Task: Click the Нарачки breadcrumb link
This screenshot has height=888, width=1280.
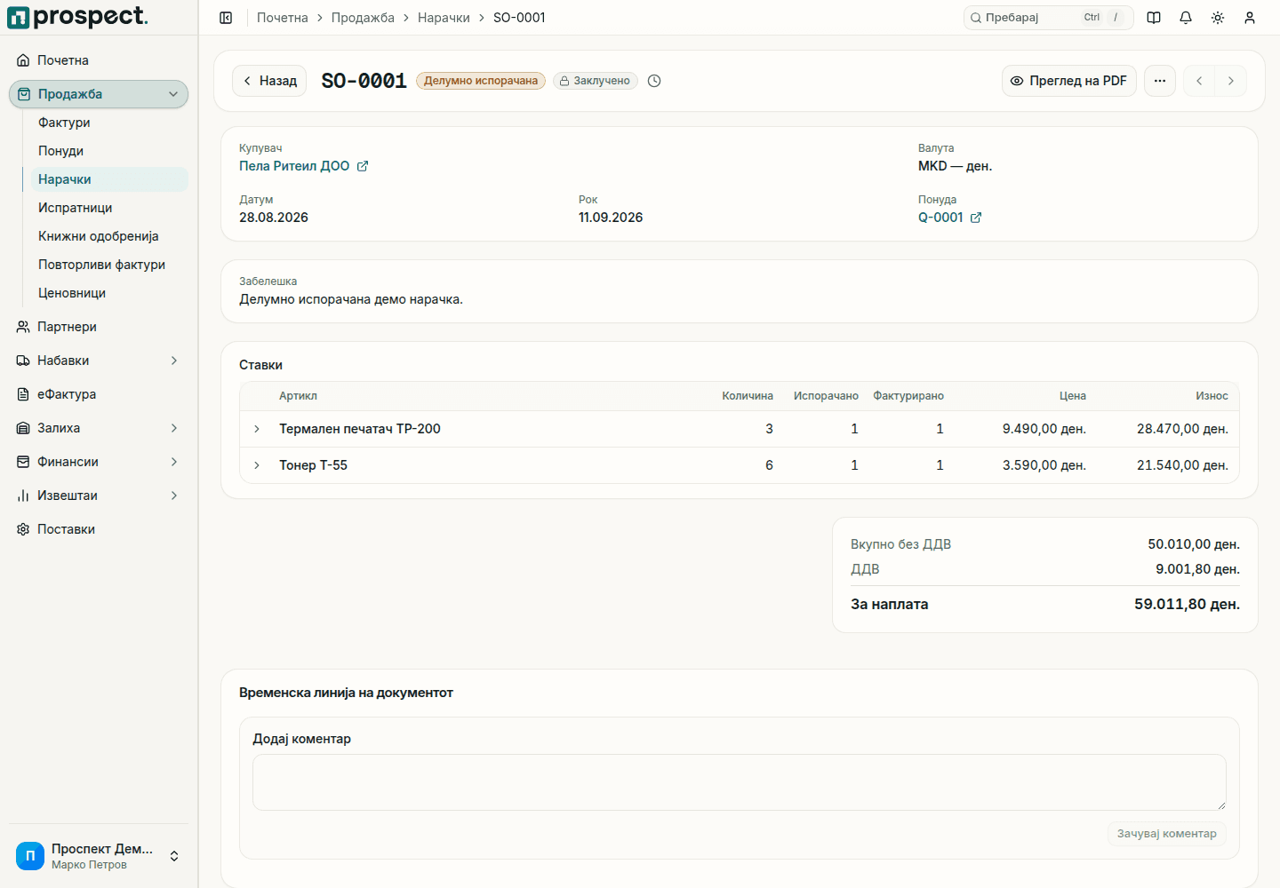Action: [444, 18]
